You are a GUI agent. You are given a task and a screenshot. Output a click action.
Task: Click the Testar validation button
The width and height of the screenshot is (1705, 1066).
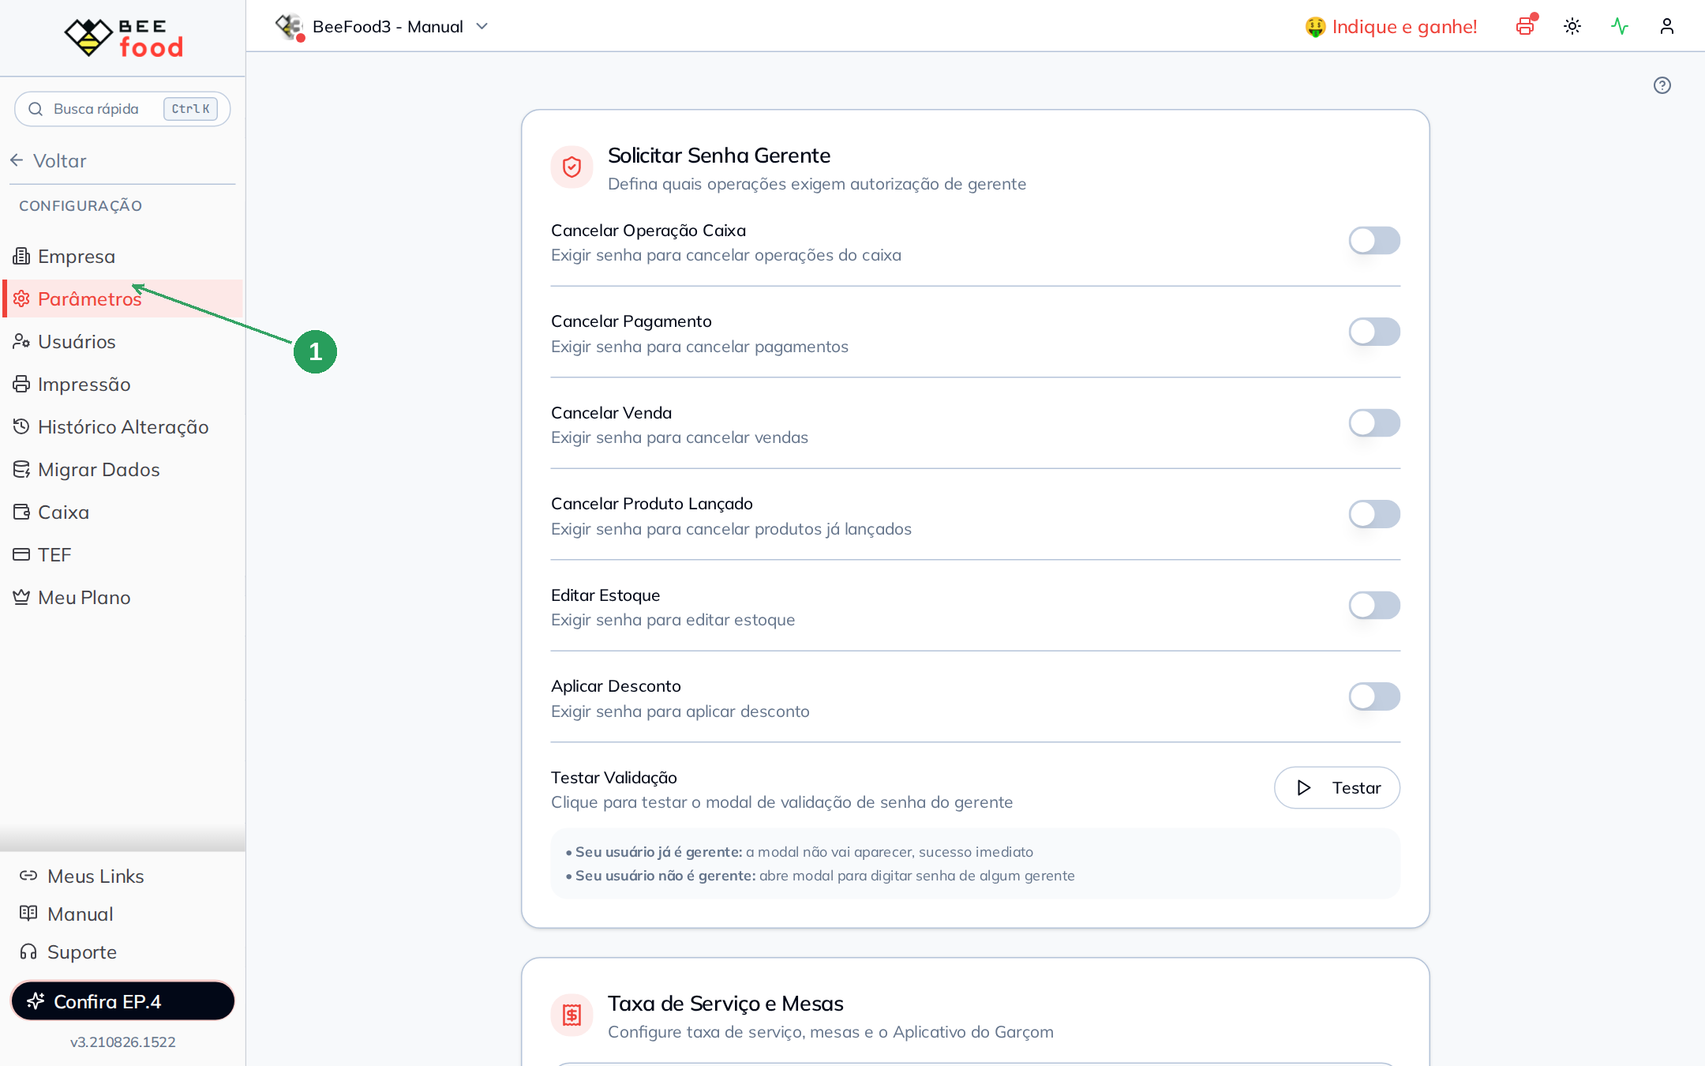click(x=1337, y=787)
